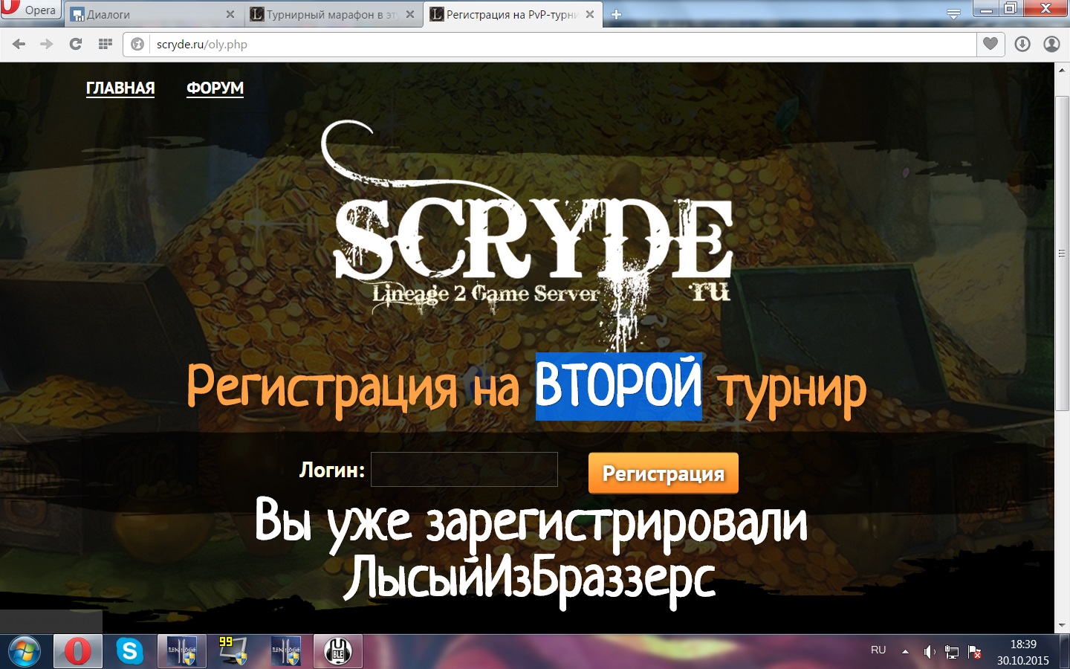
Task: Open the Opera main menu
Action: [30, 10]
